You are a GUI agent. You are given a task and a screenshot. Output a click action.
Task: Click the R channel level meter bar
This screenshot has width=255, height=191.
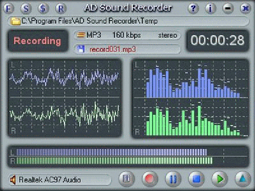tap(114, 160)
